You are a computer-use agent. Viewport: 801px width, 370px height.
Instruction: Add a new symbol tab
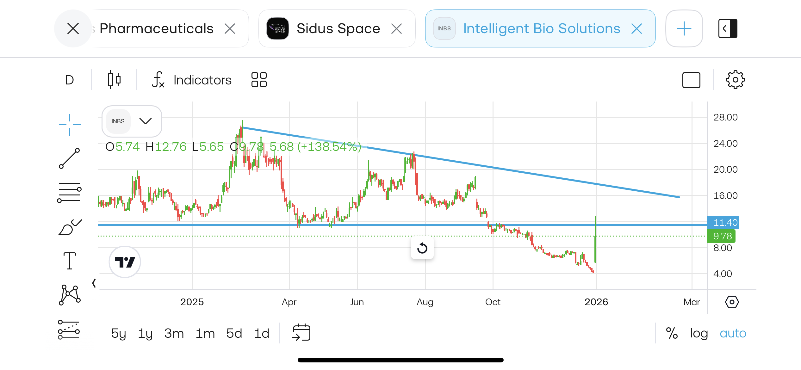click(684, 28)
